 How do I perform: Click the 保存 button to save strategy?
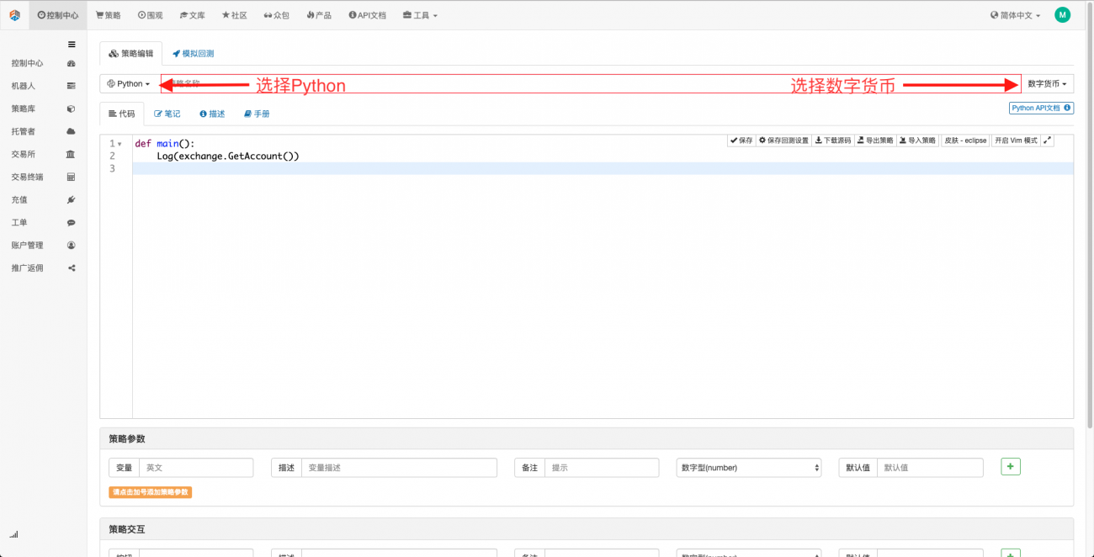[x=741, y=140]
